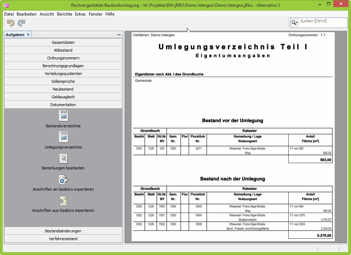Import Anschriften aus Geobüro

click(x=63, y=202)
